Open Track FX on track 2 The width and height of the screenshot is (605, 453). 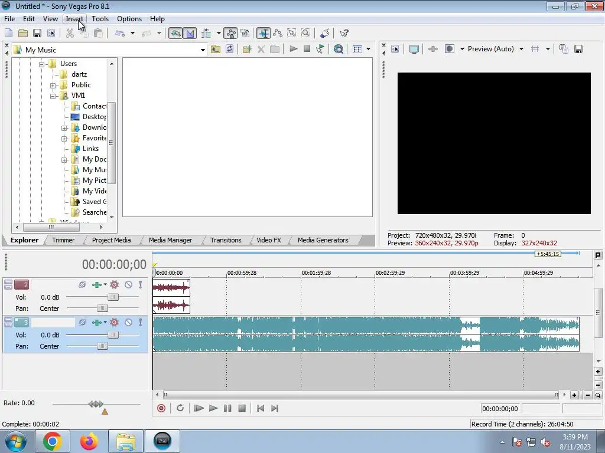(97, 285)
